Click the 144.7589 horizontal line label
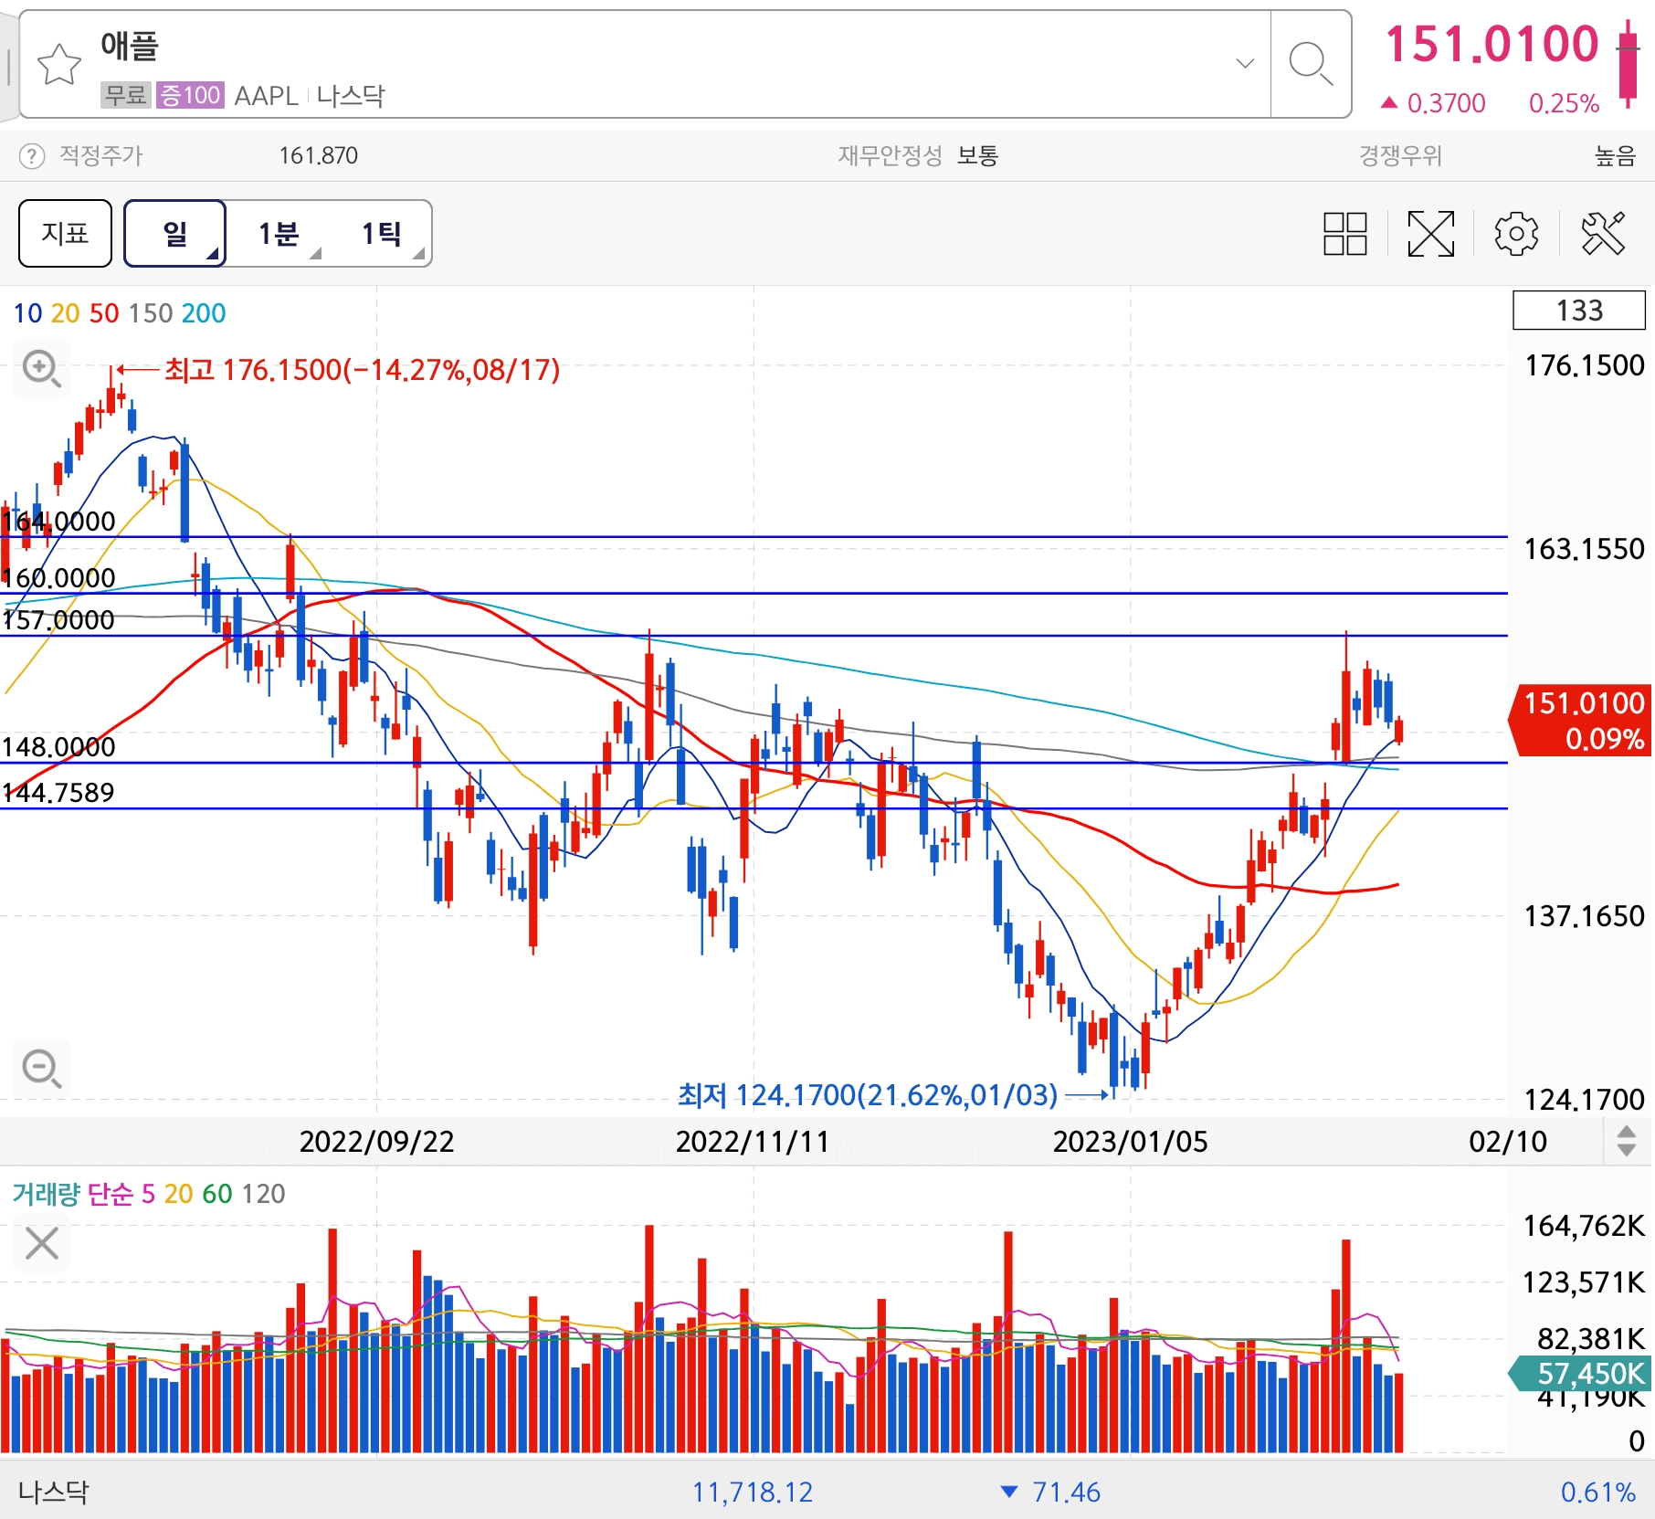Image resolution: width=1655 pixels, height=1519 pixels. coord(59,793)
